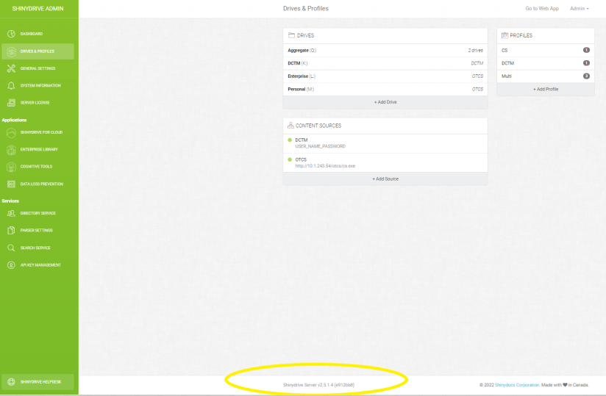This screenshot has width=606, height=396.
Task: Open Server License icon in sidebar
Action: coord(11,103)
